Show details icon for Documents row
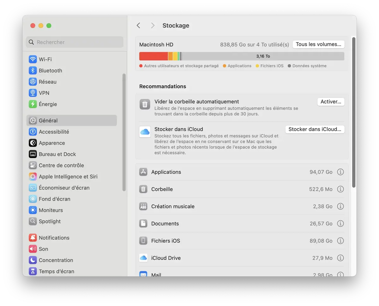 (x=340, y=224)
